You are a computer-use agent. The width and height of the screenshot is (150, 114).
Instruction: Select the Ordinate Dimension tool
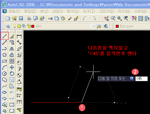[19, 55]
